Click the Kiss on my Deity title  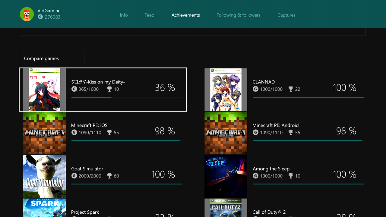[98, 82]
